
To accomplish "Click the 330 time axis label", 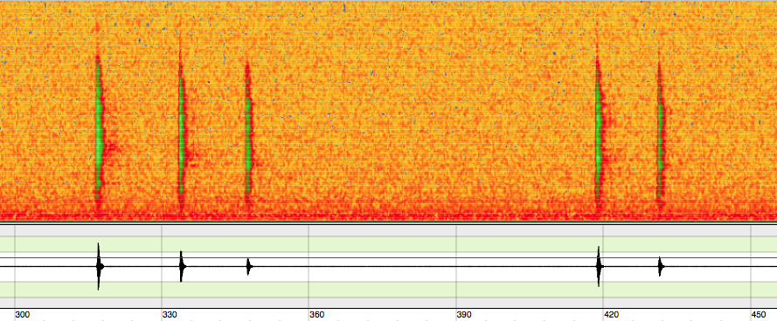I will click(170, 315).
